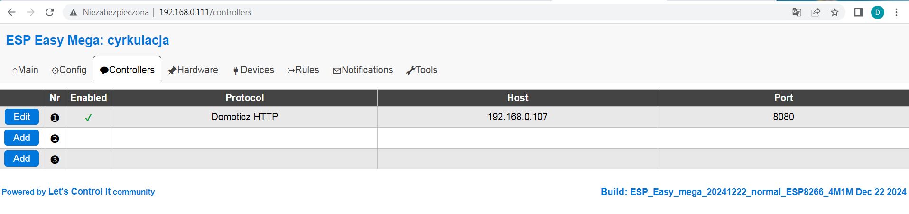Open the Config tab

coord(69,70)
